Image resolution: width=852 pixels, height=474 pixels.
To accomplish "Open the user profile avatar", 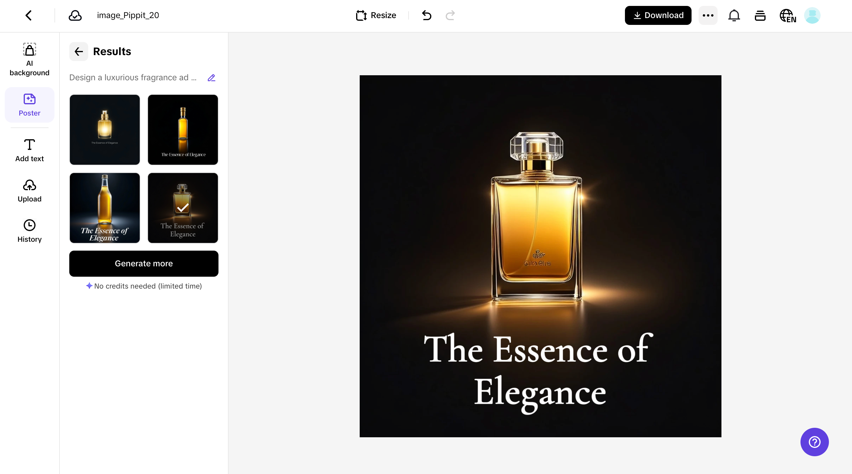I will click(x=812, y=15).
